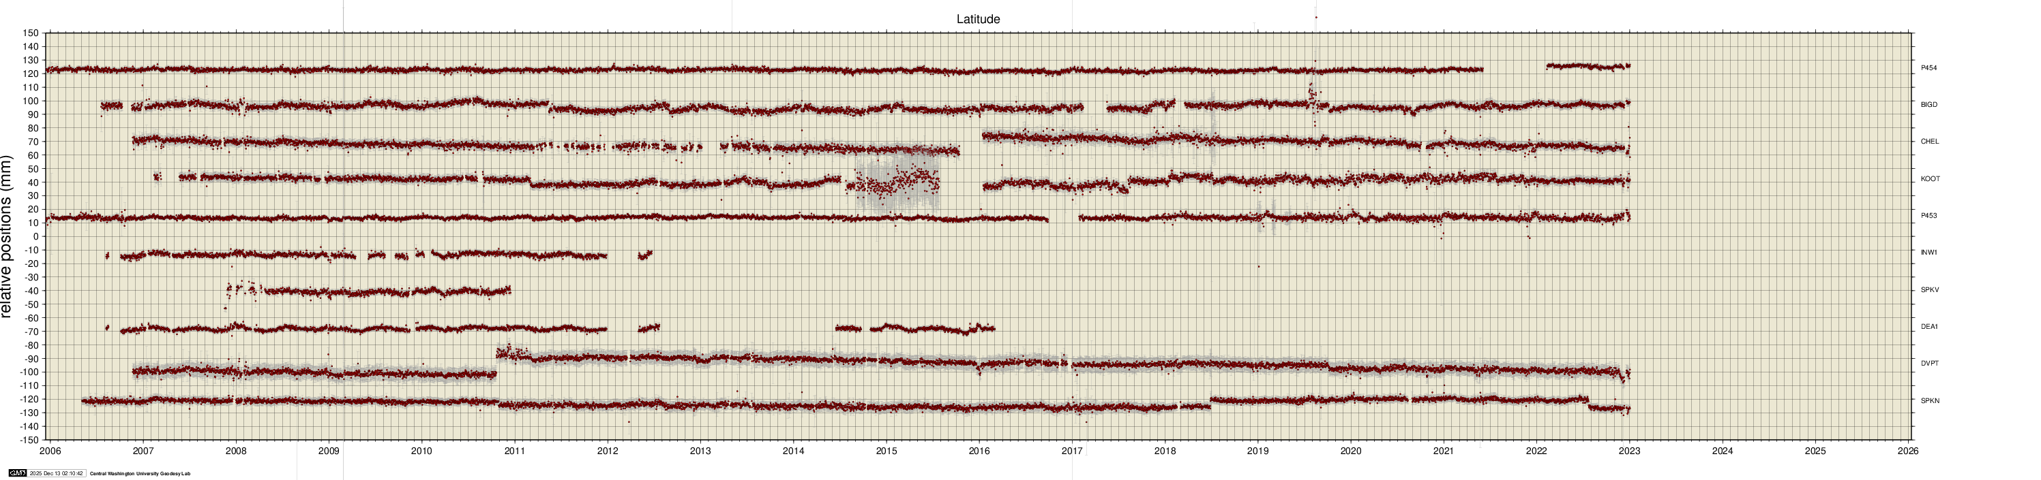2041x480 pixels.
Task: Select the DVPT station label
Action: [x=1929, y=364]
